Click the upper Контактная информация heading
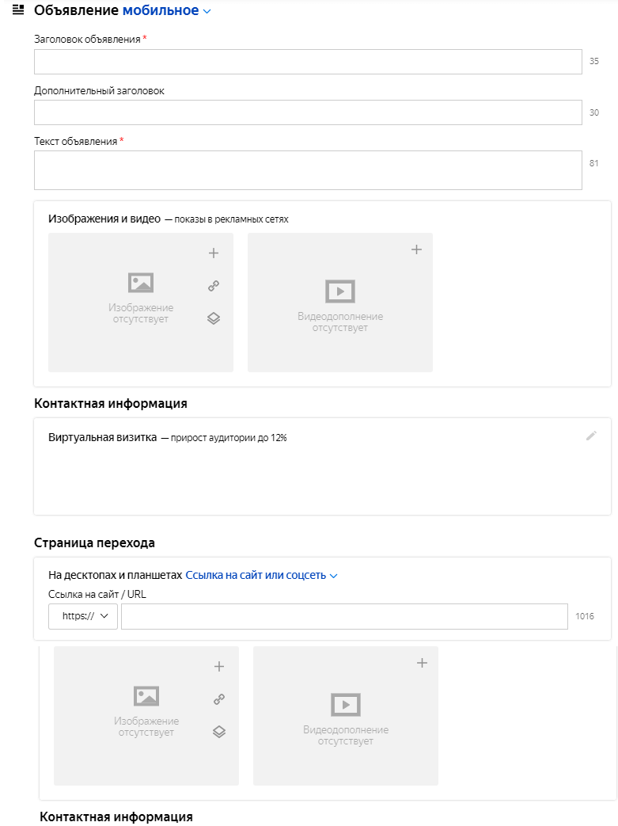This screenshot has height=826, width=618. 111,404
